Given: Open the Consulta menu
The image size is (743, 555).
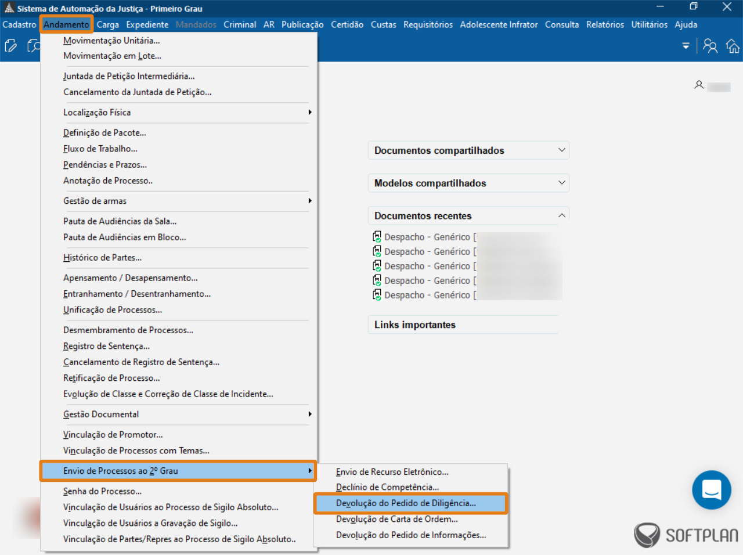Looking at the screenshot, I should 561,24.
